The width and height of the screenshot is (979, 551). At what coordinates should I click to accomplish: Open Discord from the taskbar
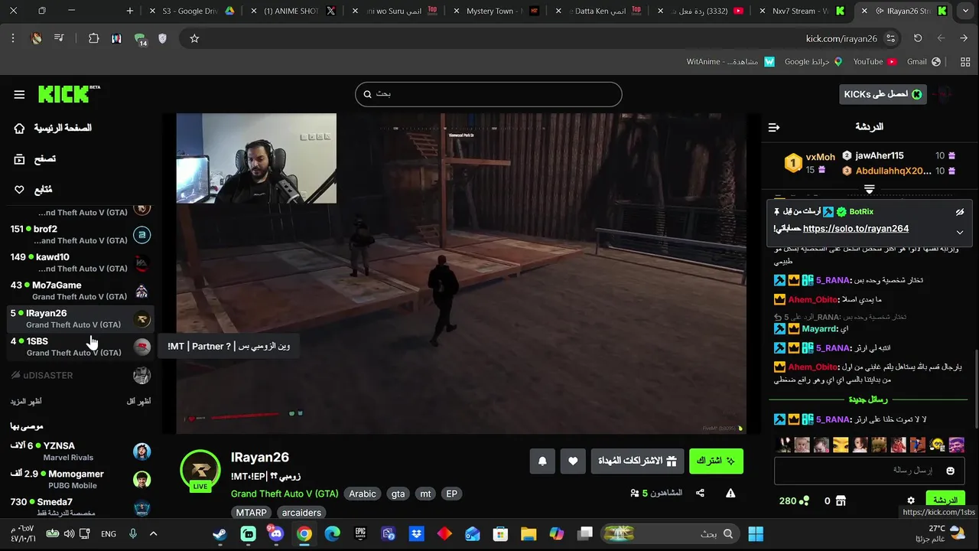[276, 533]
